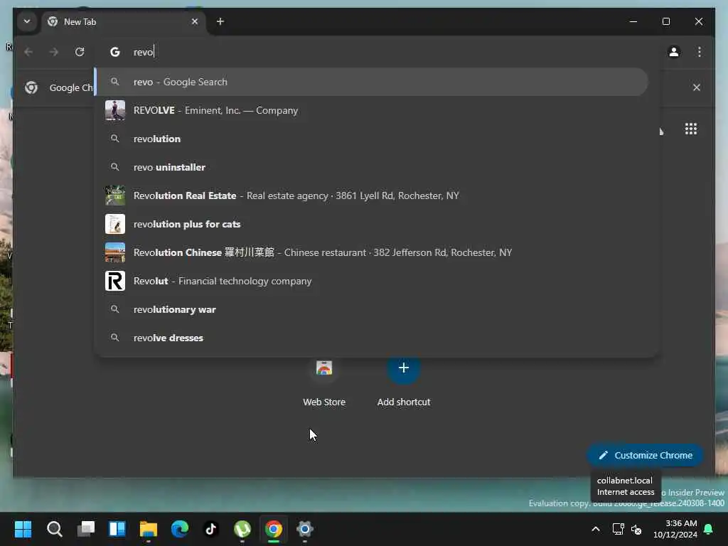Image resolution: width=728 pixels, height=546 pixels.
Task: Click the Google Chrome taskbar icon
Action: click(x=274, y=529)
